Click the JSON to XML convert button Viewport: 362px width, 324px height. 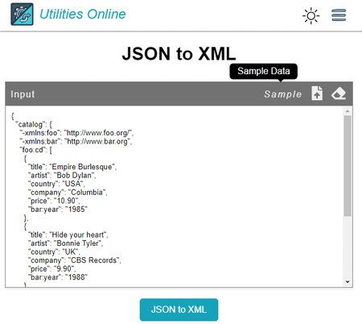(179, 309)
